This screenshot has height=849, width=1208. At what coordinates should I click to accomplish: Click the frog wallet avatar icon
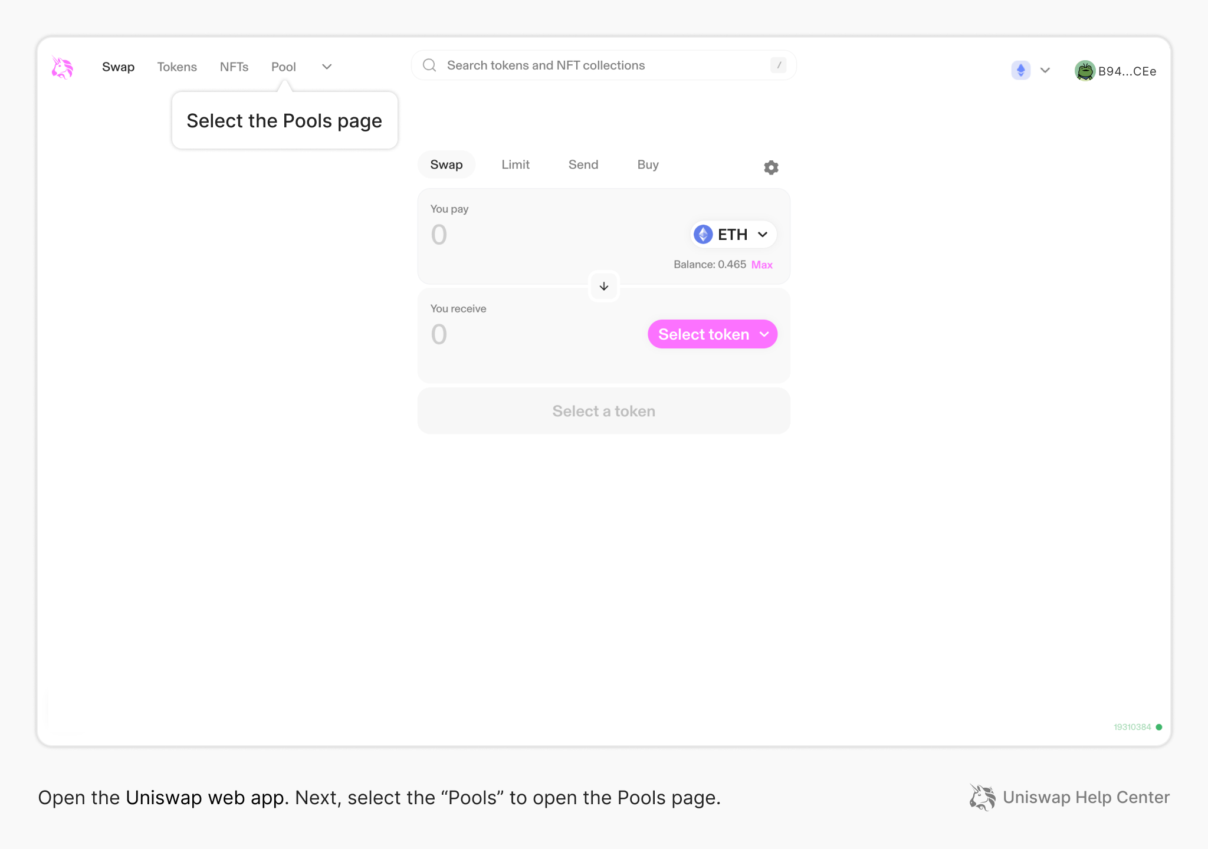coord(1084,71)
